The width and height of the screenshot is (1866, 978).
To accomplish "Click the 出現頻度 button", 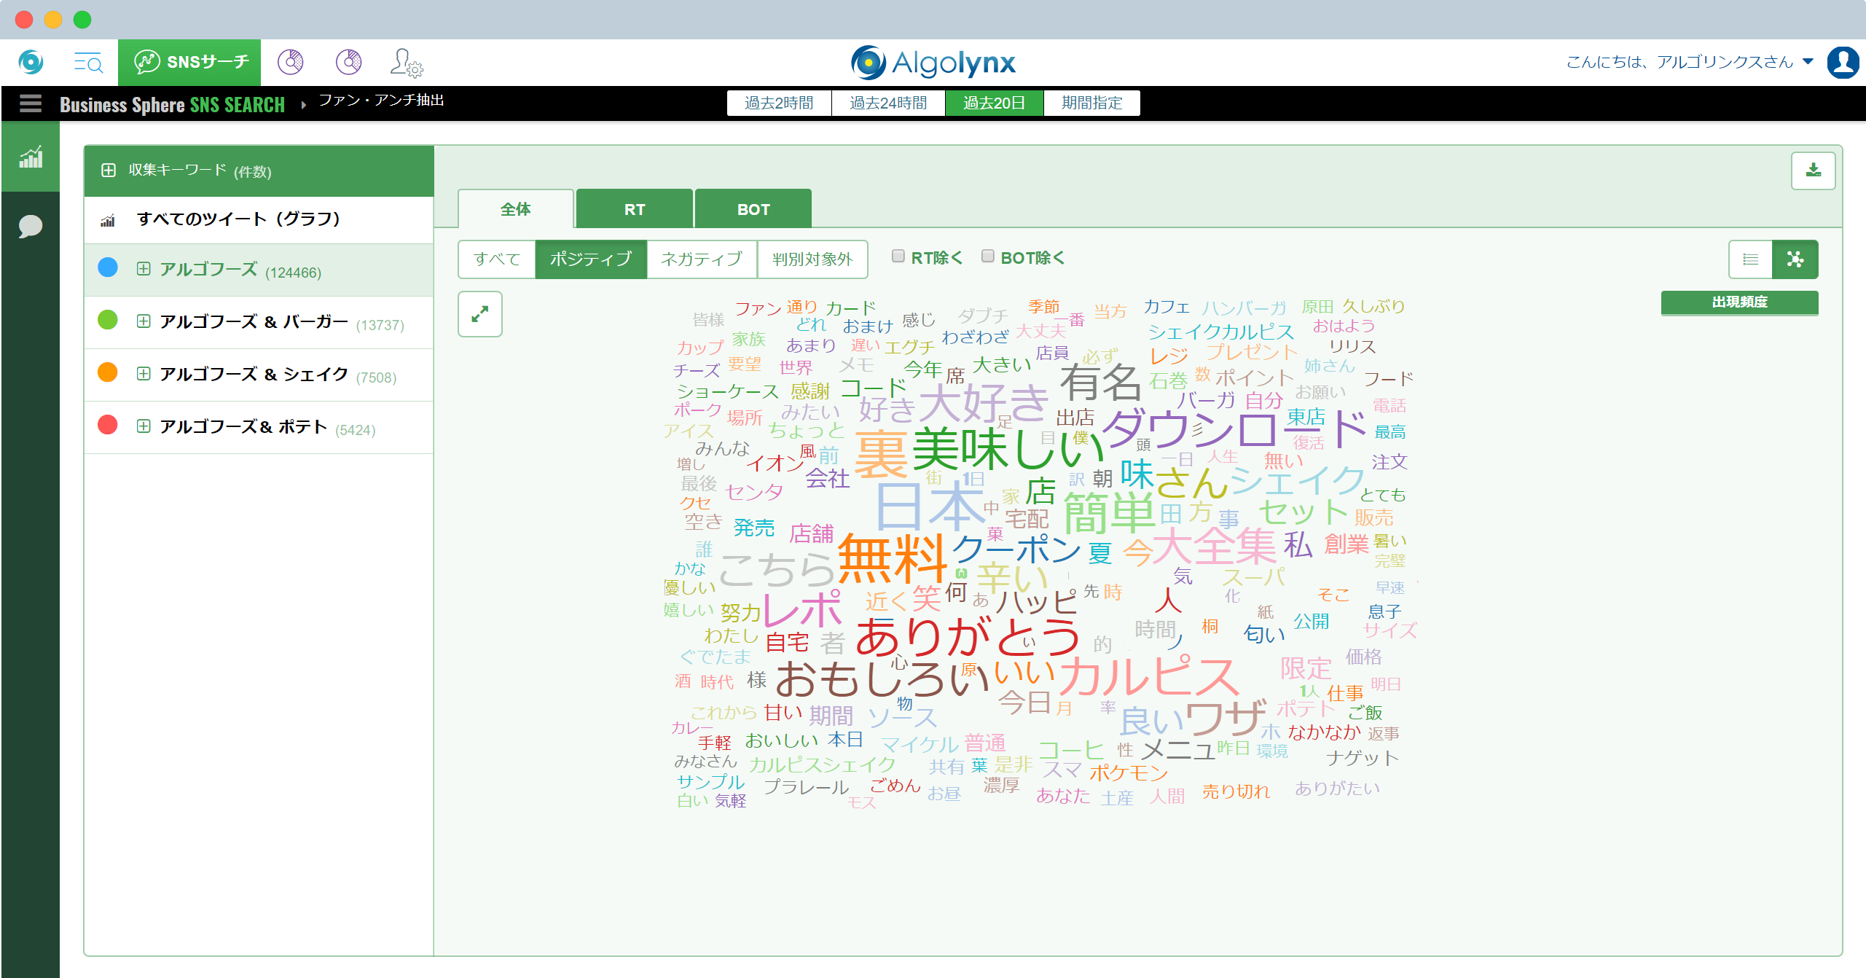I will 1738,302.
